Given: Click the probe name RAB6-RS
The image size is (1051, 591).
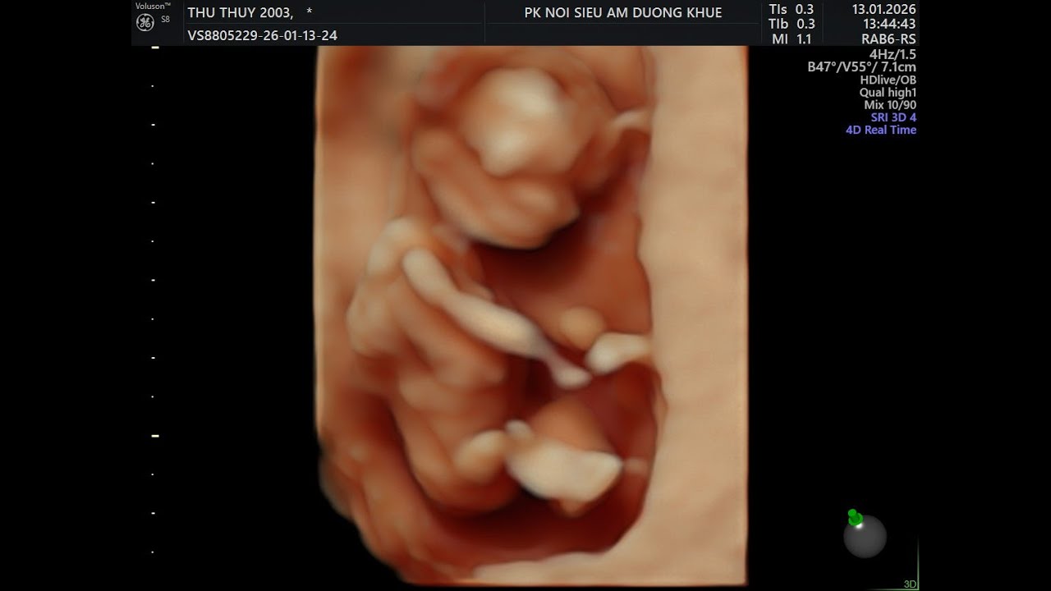Looking at the screenshot, I should [x=888, y=39].
